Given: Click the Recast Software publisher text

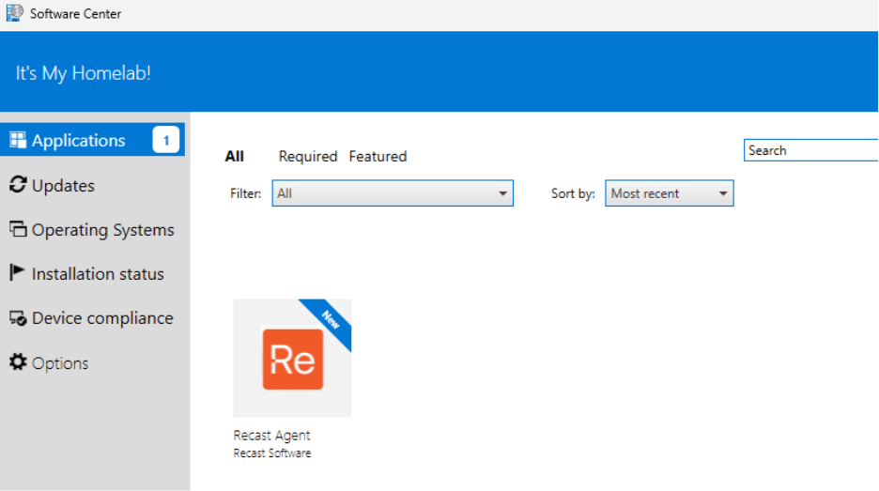Looking at the screenshot, I should 271,453.
